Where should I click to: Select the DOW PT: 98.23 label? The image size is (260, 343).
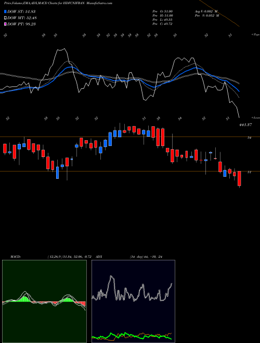coord(21,24)
